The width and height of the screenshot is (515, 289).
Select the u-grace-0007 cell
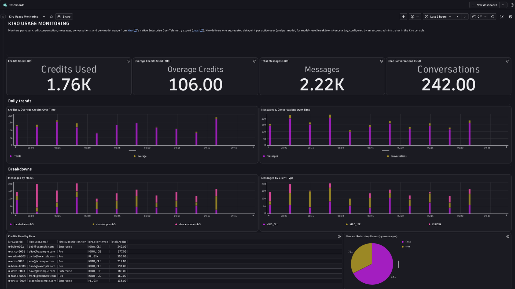pos(17,281)
